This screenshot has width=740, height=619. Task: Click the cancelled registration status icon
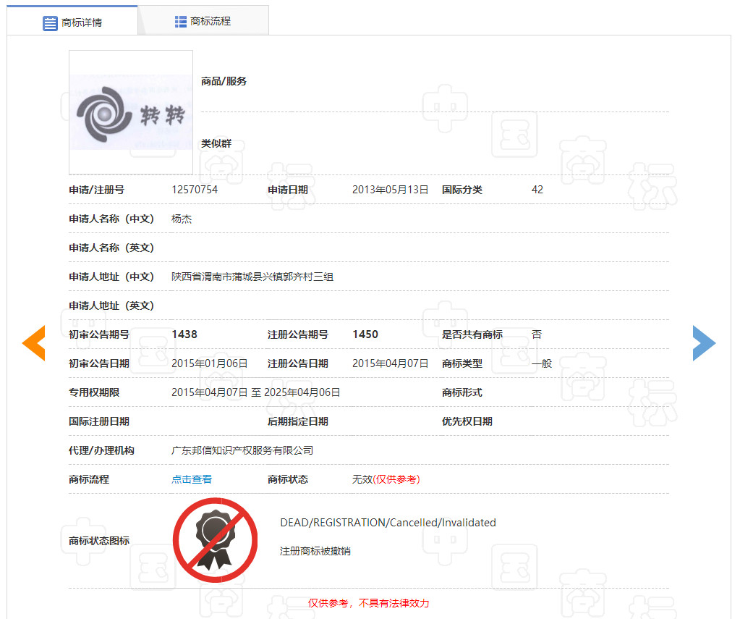216,540
